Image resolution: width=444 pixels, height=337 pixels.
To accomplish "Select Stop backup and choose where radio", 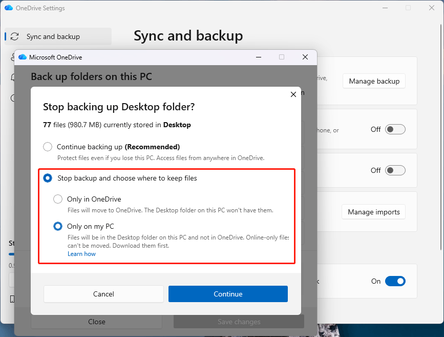I will click(48, 178).
